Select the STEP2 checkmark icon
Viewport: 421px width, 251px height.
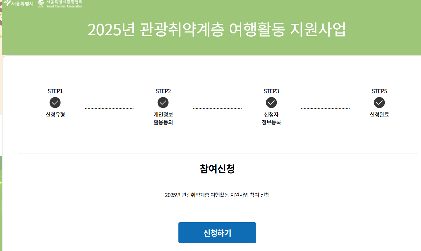pos(163,102)
